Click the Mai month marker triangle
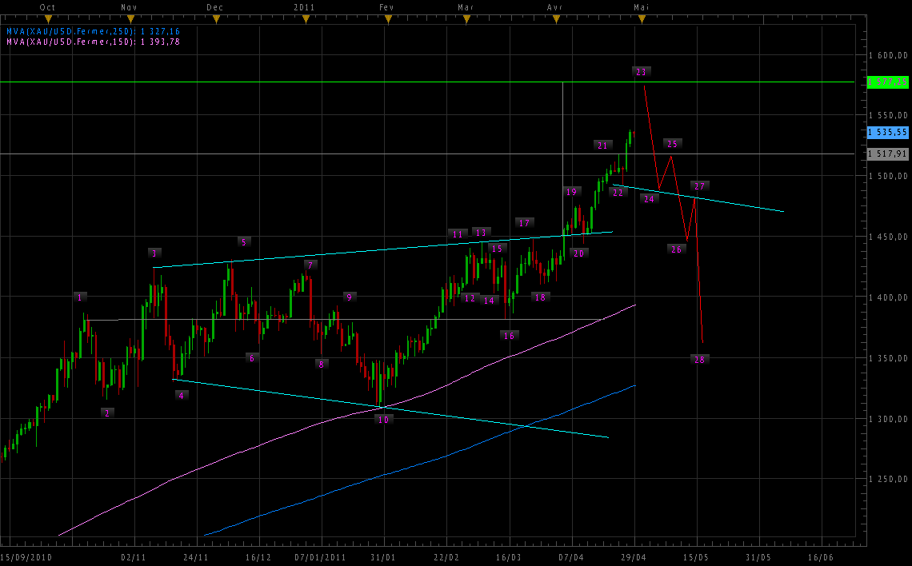This screenshot has height=566, width=912. pyautogui.click(x=639, y=18)
